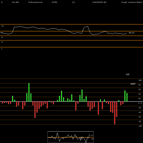Open the mini oscillator thumbnail chart
This screenshot has width=143, height=143.
pyautogui.click(x=71, y=137)
